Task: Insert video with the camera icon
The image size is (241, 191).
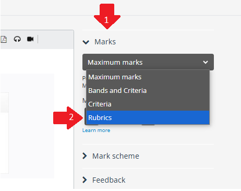Action: tap(30, 39)
